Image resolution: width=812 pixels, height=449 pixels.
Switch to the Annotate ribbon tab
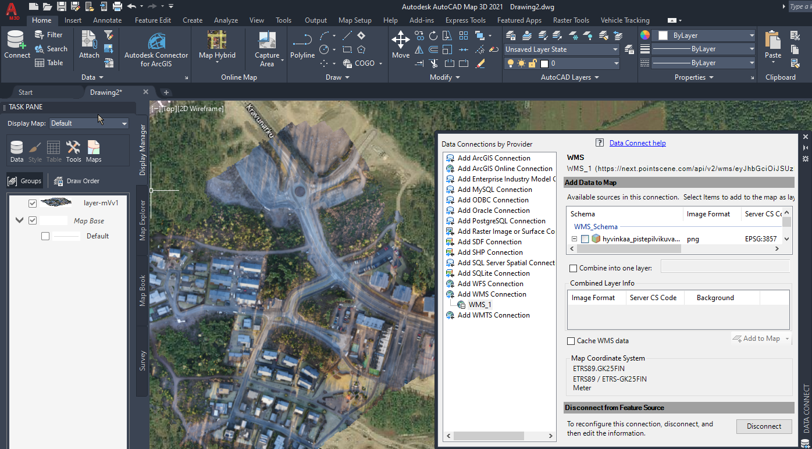pos(108,20)
